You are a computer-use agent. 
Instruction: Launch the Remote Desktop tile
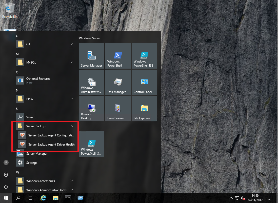point(91,109)
